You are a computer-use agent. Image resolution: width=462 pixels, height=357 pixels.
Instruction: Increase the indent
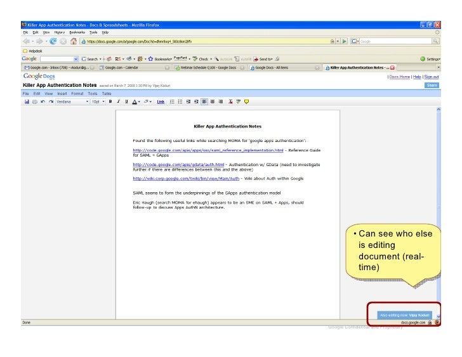[196, 102]
